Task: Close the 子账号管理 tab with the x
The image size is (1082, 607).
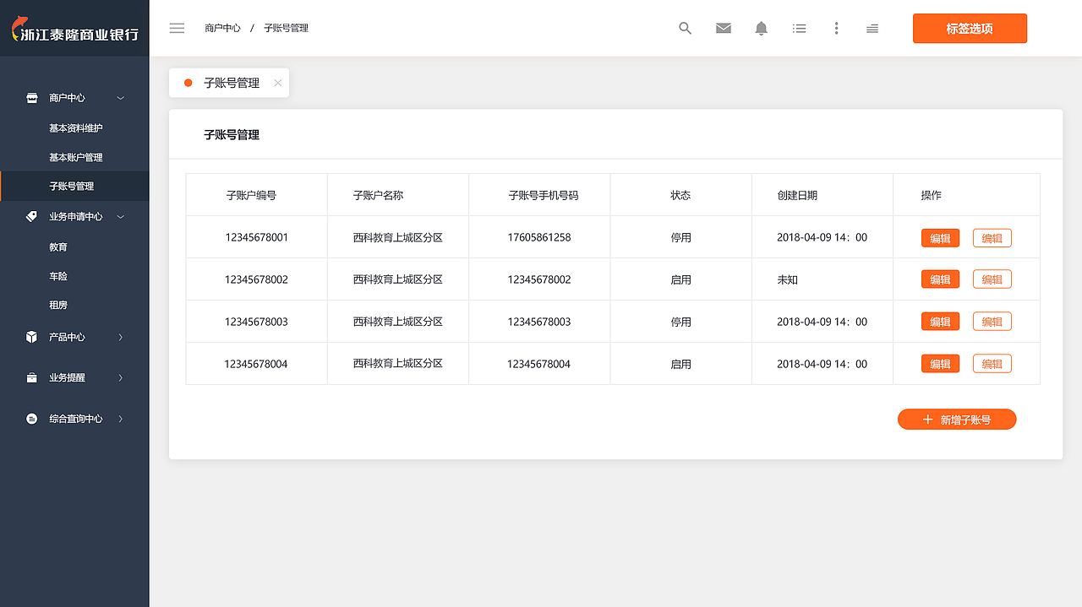Action: click(277, 83)
